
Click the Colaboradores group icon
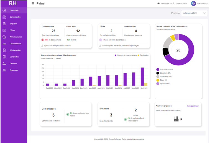click(x=4, y=44)
